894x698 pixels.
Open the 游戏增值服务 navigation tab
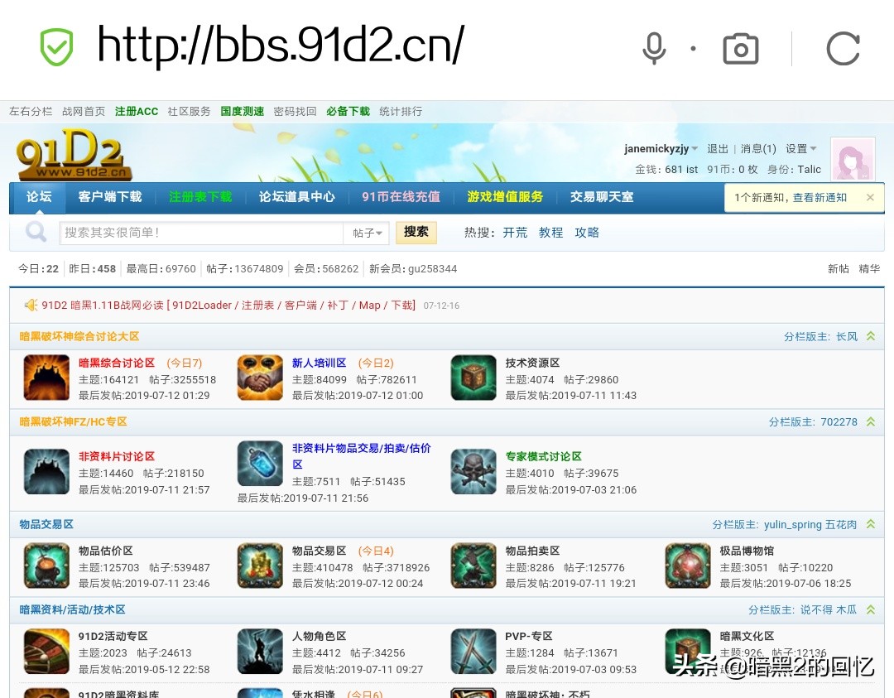coord(505,197)
